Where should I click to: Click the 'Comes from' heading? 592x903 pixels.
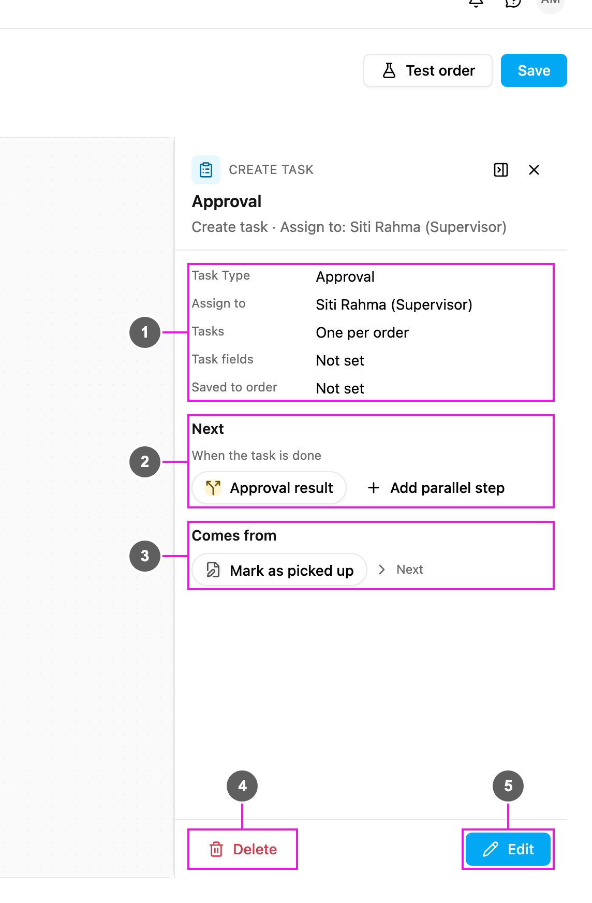[x=234, y=535]
